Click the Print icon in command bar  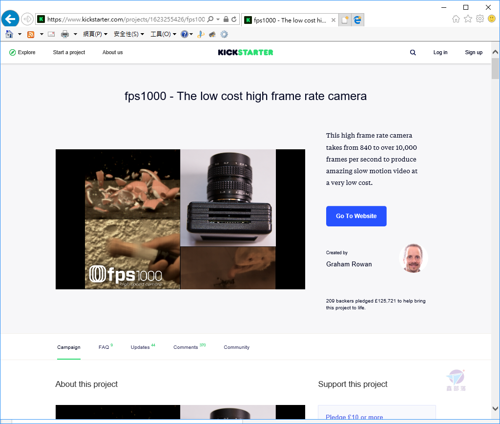[x=65, y=34]
